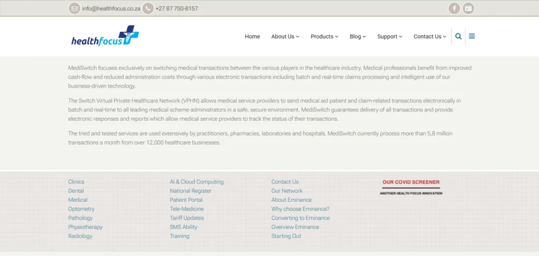Click the info@healthfocus.co.za email address
539x256 pixels.
tap(111, 8)
